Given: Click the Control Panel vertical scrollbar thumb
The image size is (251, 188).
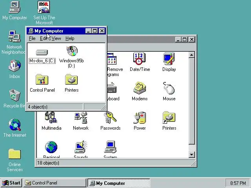Looking at the screenshot, I should (x=192, y=101).
